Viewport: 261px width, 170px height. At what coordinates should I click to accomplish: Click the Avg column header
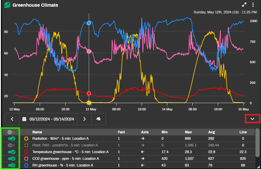211,132
